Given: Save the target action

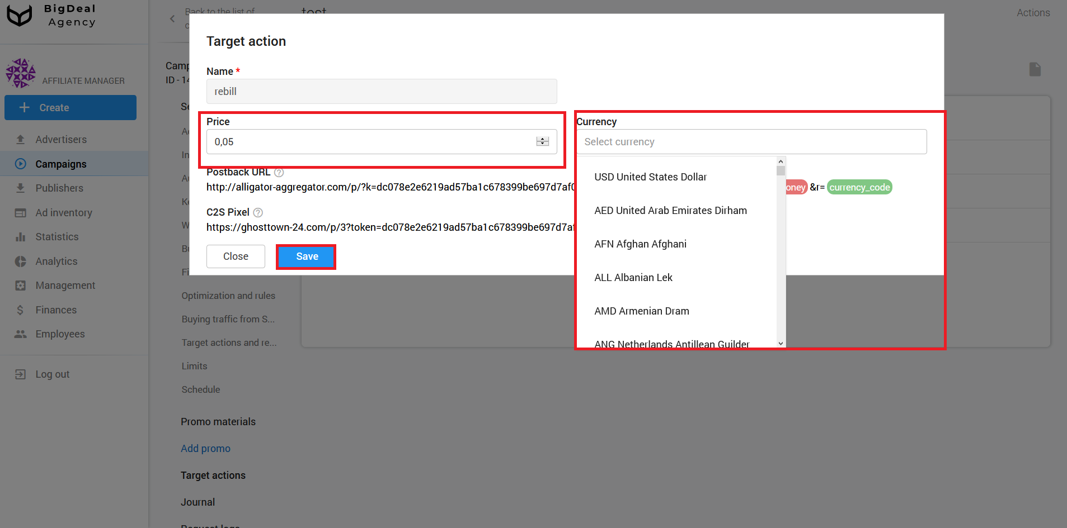Looking at the screenshot, I should click(x=305, y=256).
